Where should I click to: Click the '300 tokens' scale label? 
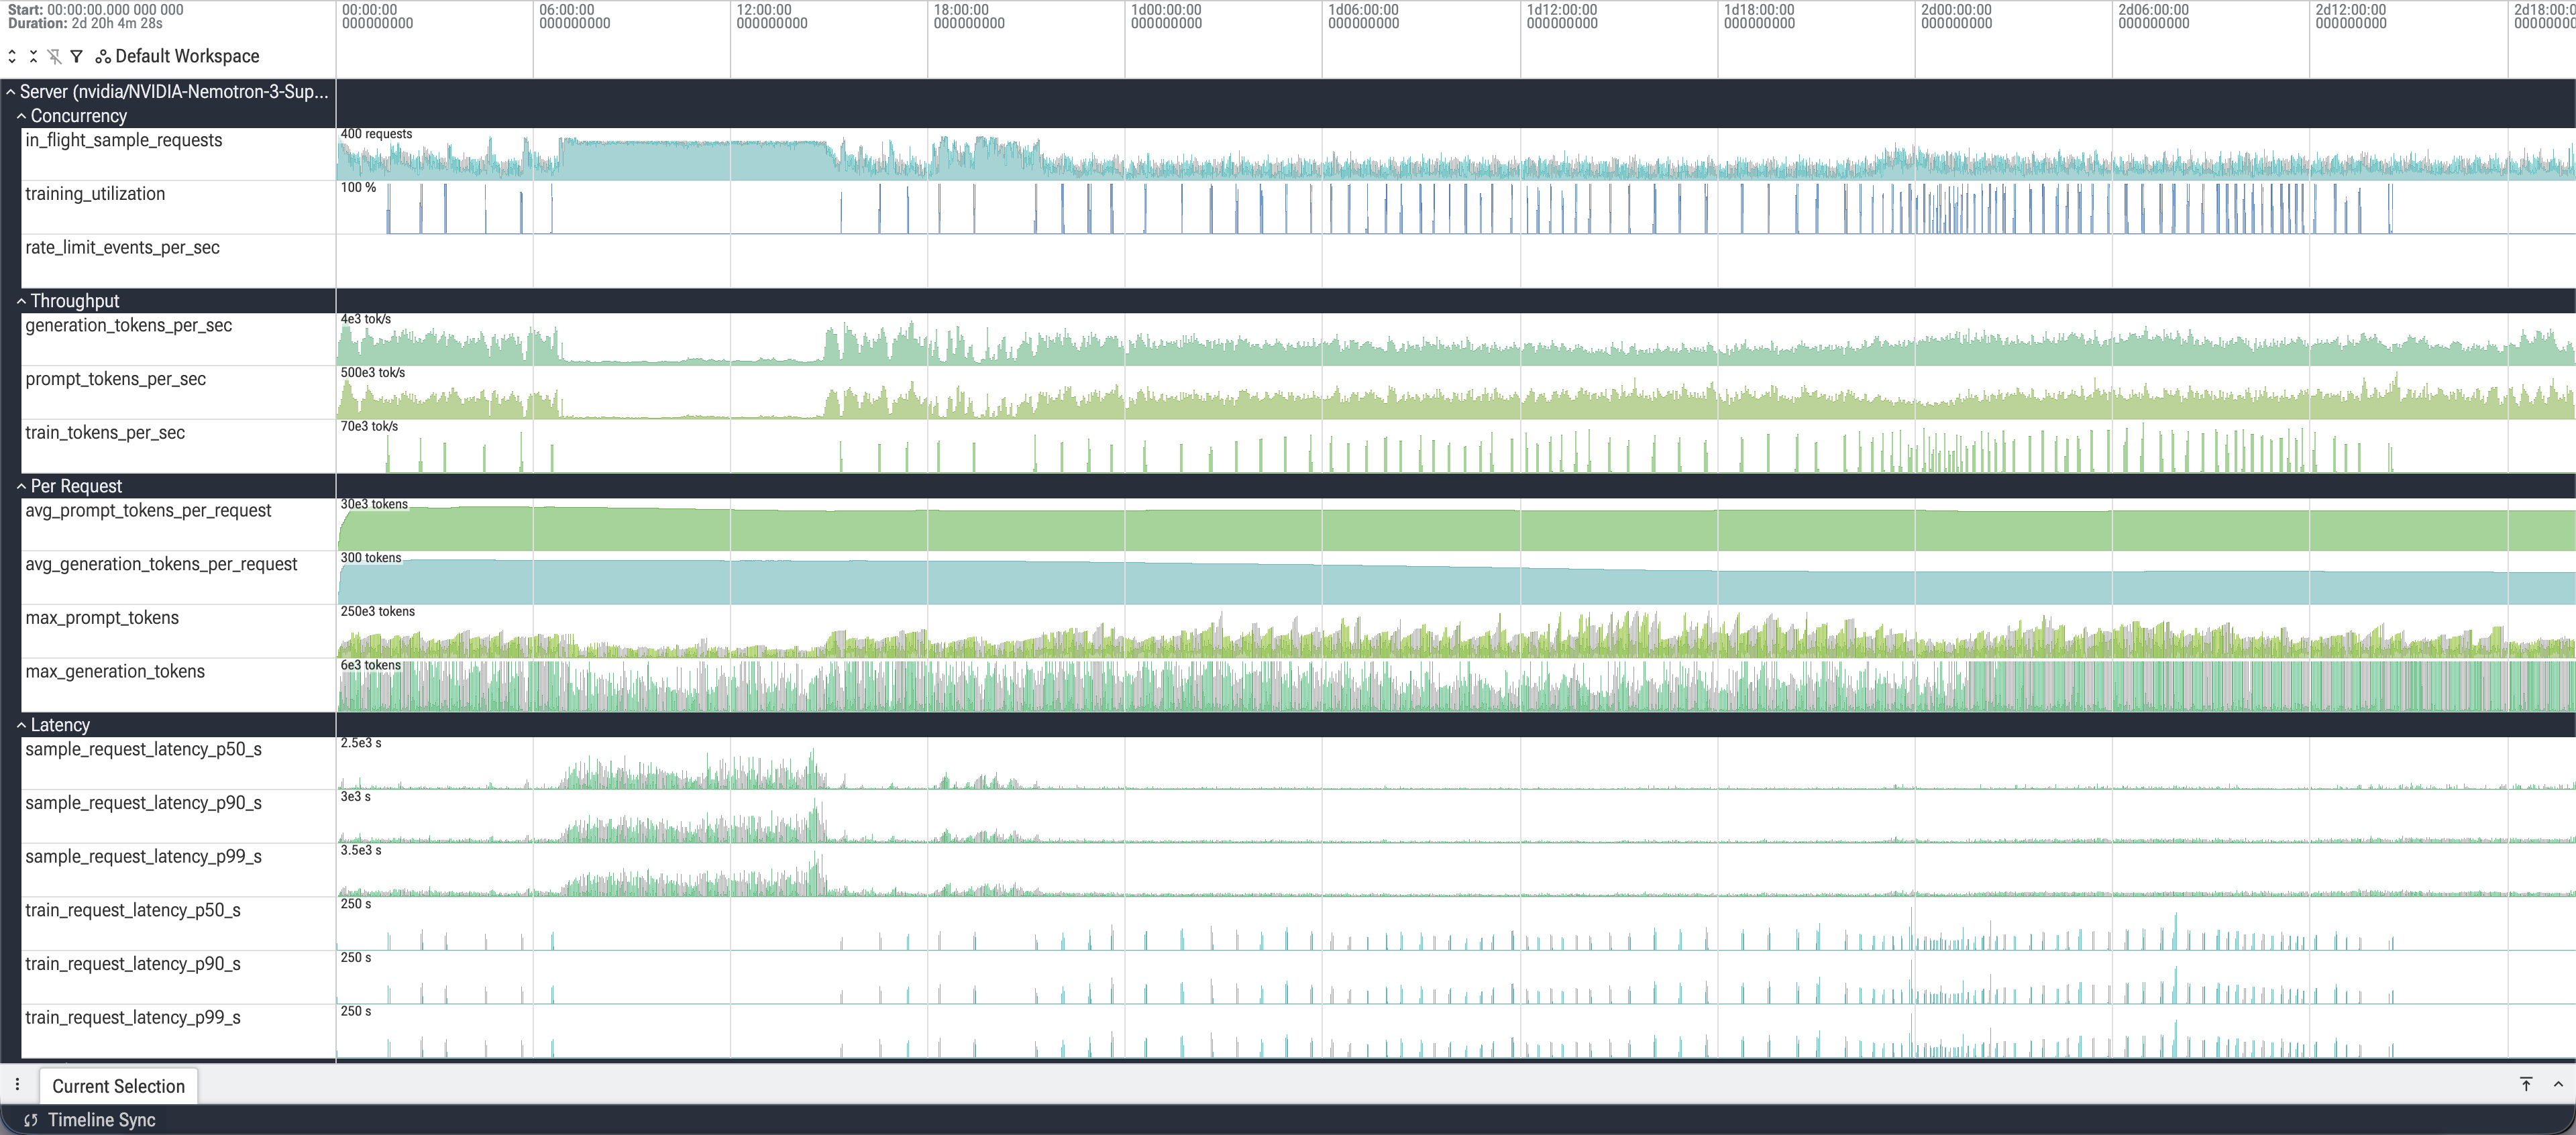[x=371, y=558]
